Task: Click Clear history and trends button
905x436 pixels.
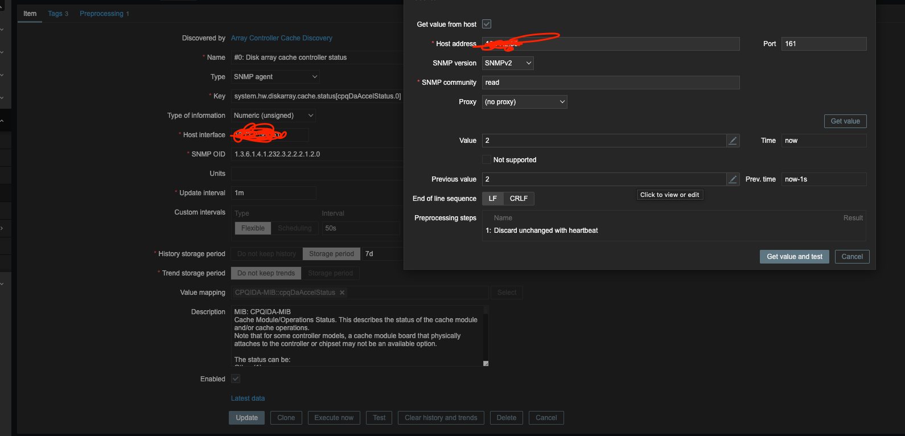Action: click(441, 418)
